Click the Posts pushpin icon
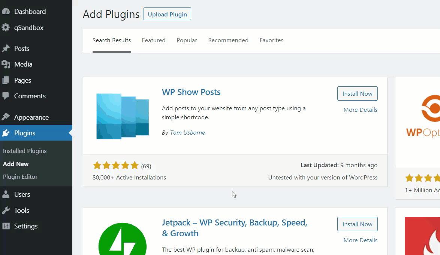This screenshot has width=440, height=255. coord(6,49)
